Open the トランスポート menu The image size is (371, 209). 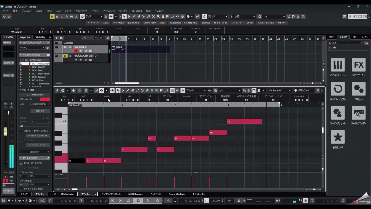pos(81,11)
